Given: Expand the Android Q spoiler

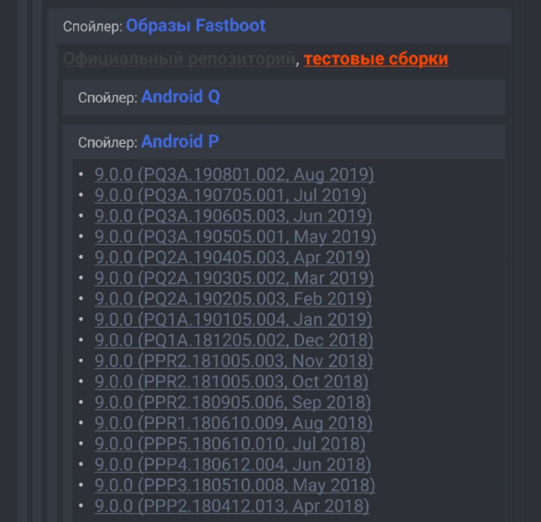Looking at the screenshot, I should 180,97.
